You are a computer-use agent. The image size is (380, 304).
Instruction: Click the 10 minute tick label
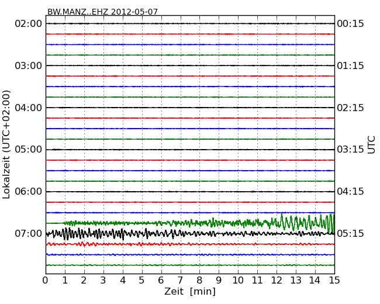[x=238, y=281]
